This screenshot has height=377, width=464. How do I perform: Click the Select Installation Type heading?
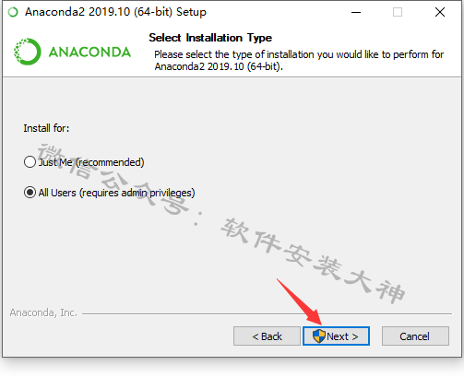click(210, 38)
